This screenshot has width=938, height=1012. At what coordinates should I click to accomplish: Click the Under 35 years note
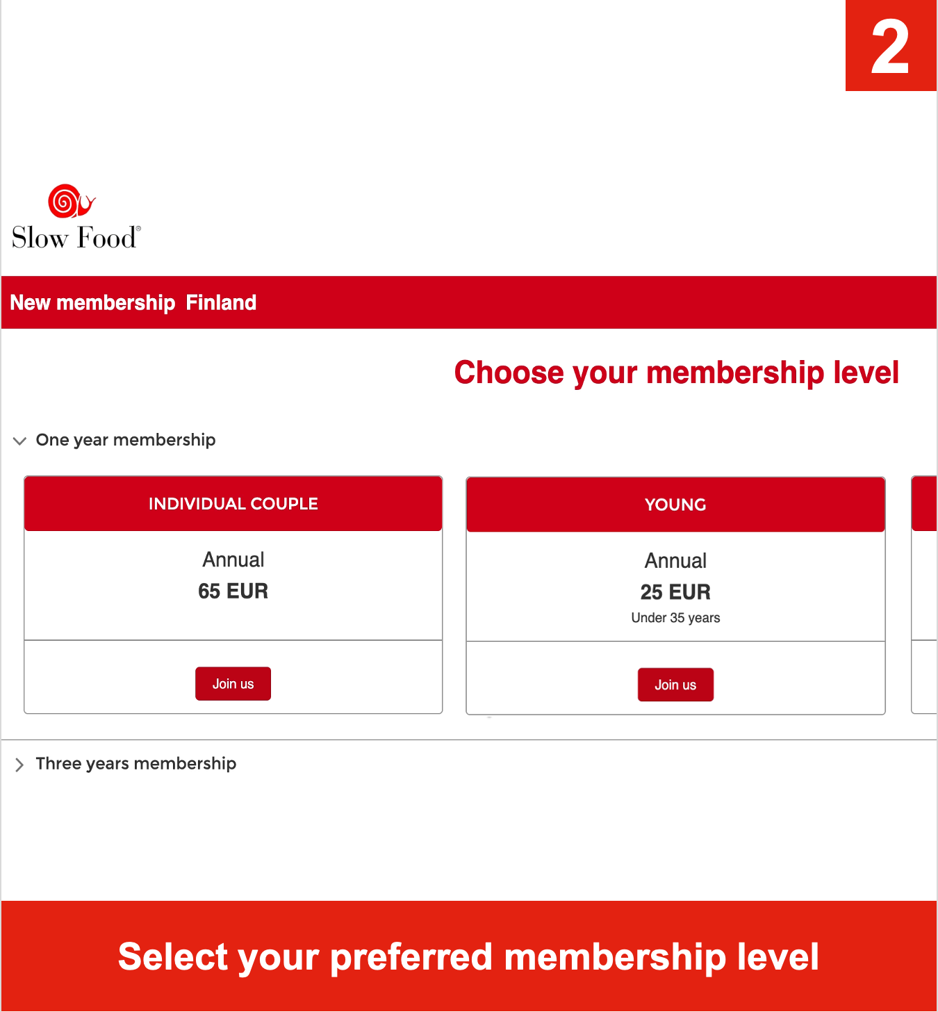(x=675, y=618)
